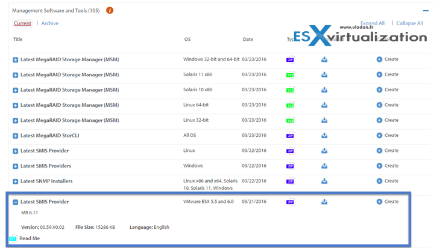Click Create for SMIS Providers Windows row
434x248 pixels.
(388, 166)
